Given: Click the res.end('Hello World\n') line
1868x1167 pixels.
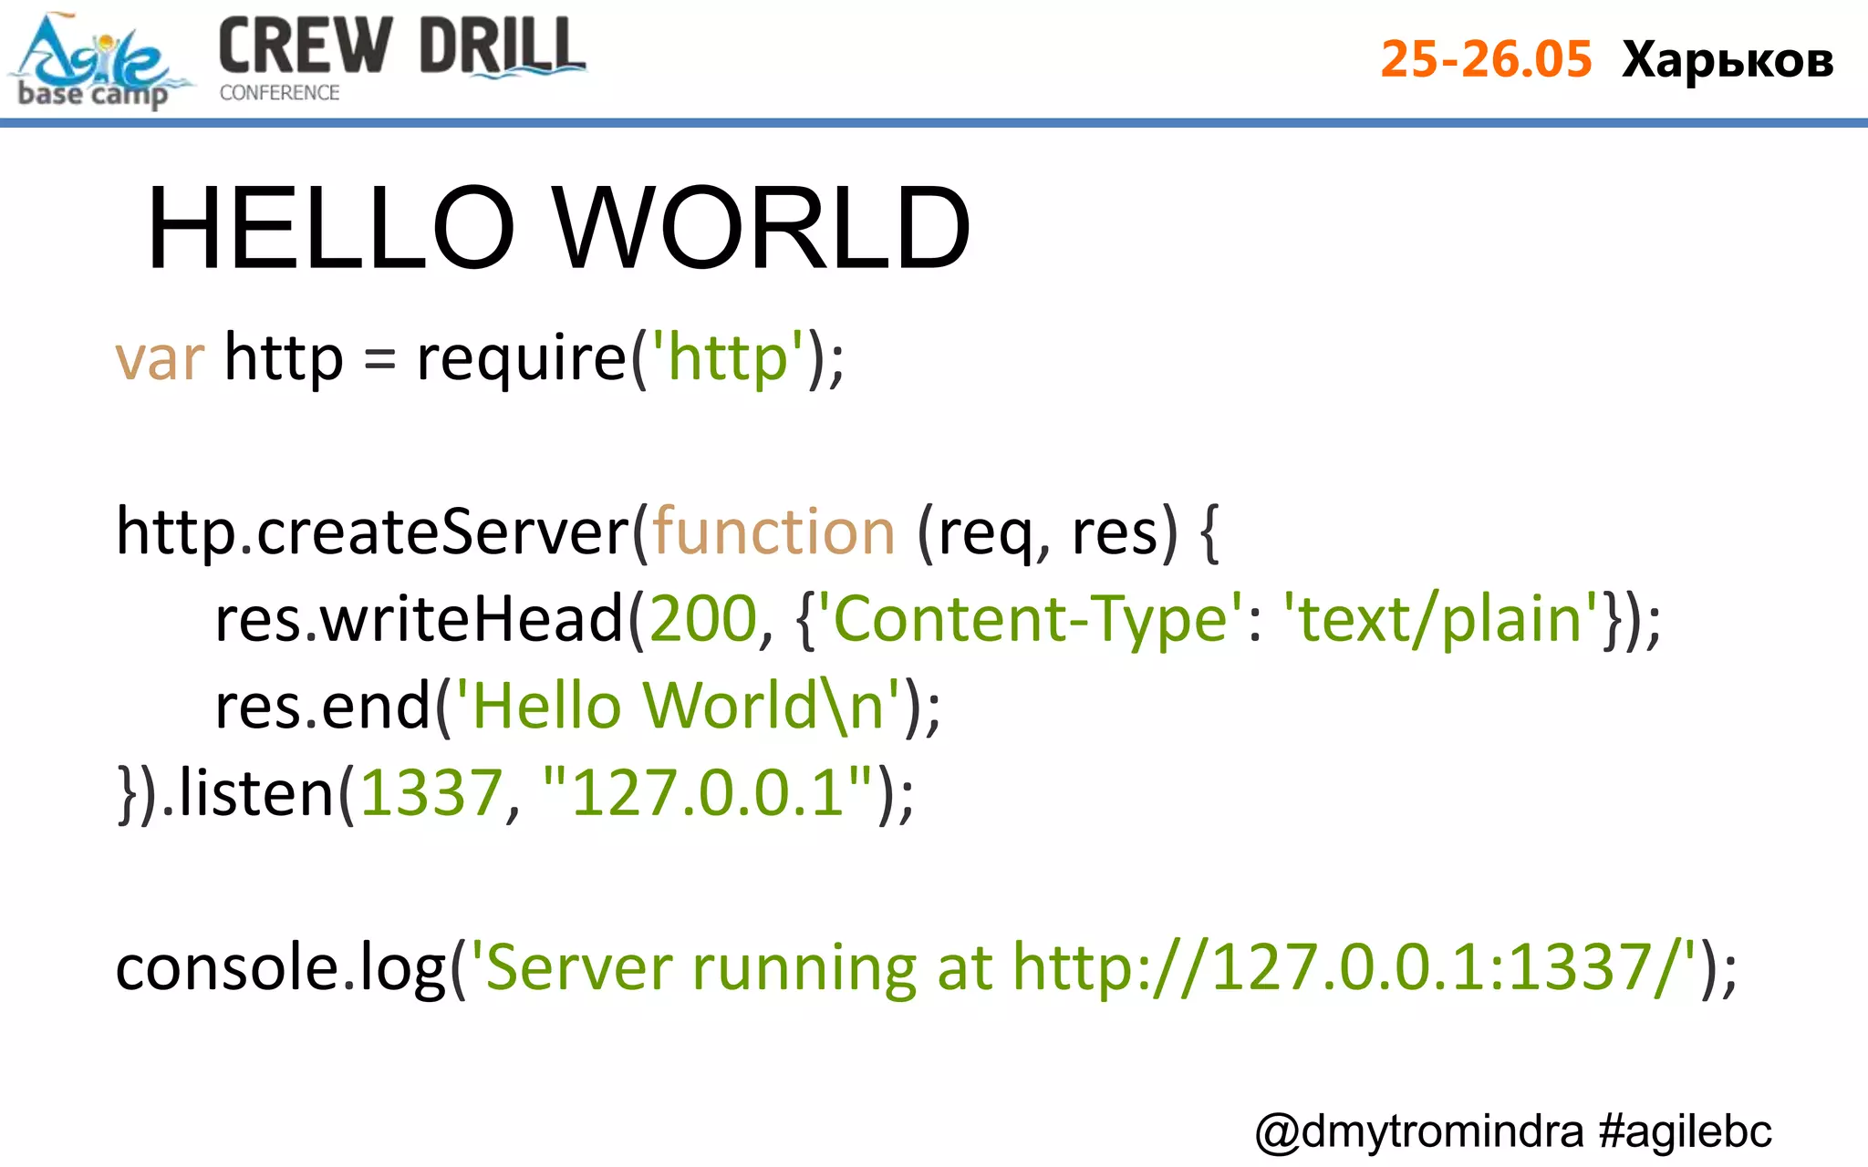Looking at the screenshot, I should pos(577,707).
